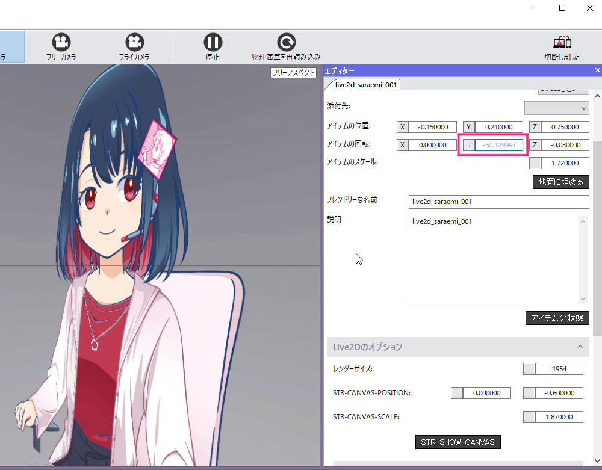The image size is (602, 470).
Task: Edit the アイテムの回転 X value field
Action: (x=433, y=145)
